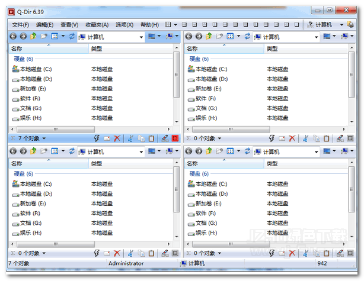The image size is (364, 281).
Task: Collapse 硬盘 (6) group in bottom-right pane
Action: (199, 174)
